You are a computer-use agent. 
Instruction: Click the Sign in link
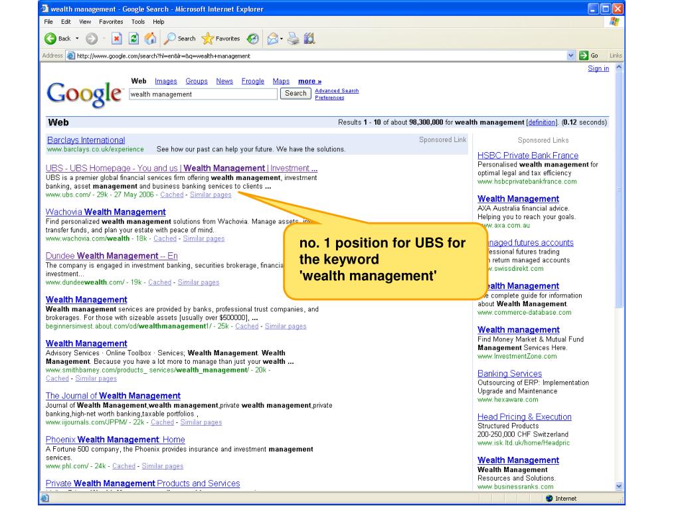[x=598, y=68]
